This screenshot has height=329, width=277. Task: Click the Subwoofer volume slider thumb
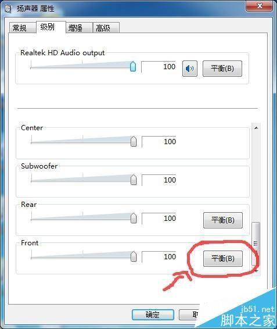click(134, 180)
